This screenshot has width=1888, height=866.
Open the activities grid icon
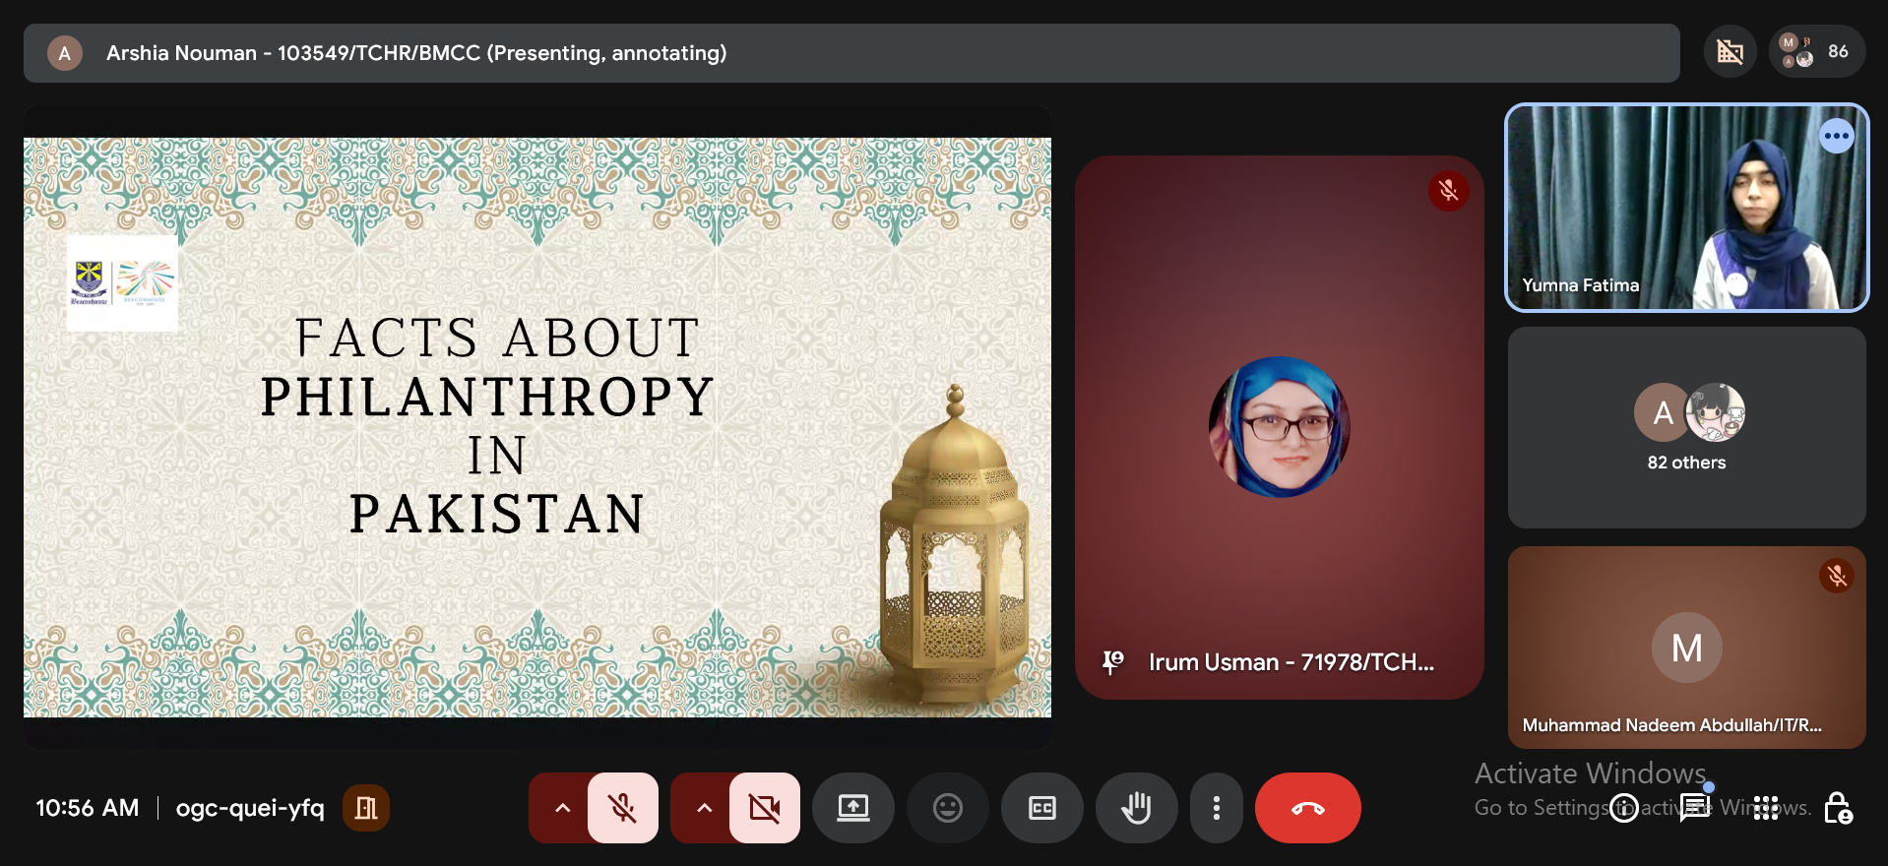click(1766, 808)
